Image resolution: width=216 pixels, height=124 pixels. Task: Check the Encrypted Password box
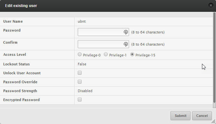pos(80,99)
